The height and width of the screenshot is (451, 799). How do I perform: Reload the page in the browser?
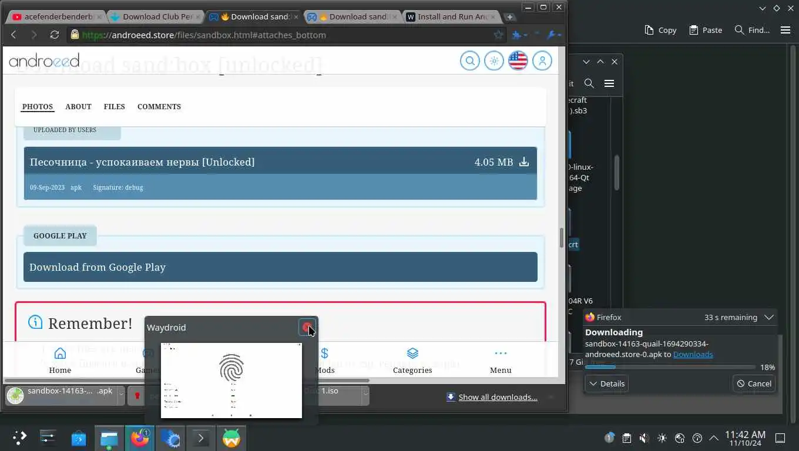(x=55, y=35)
